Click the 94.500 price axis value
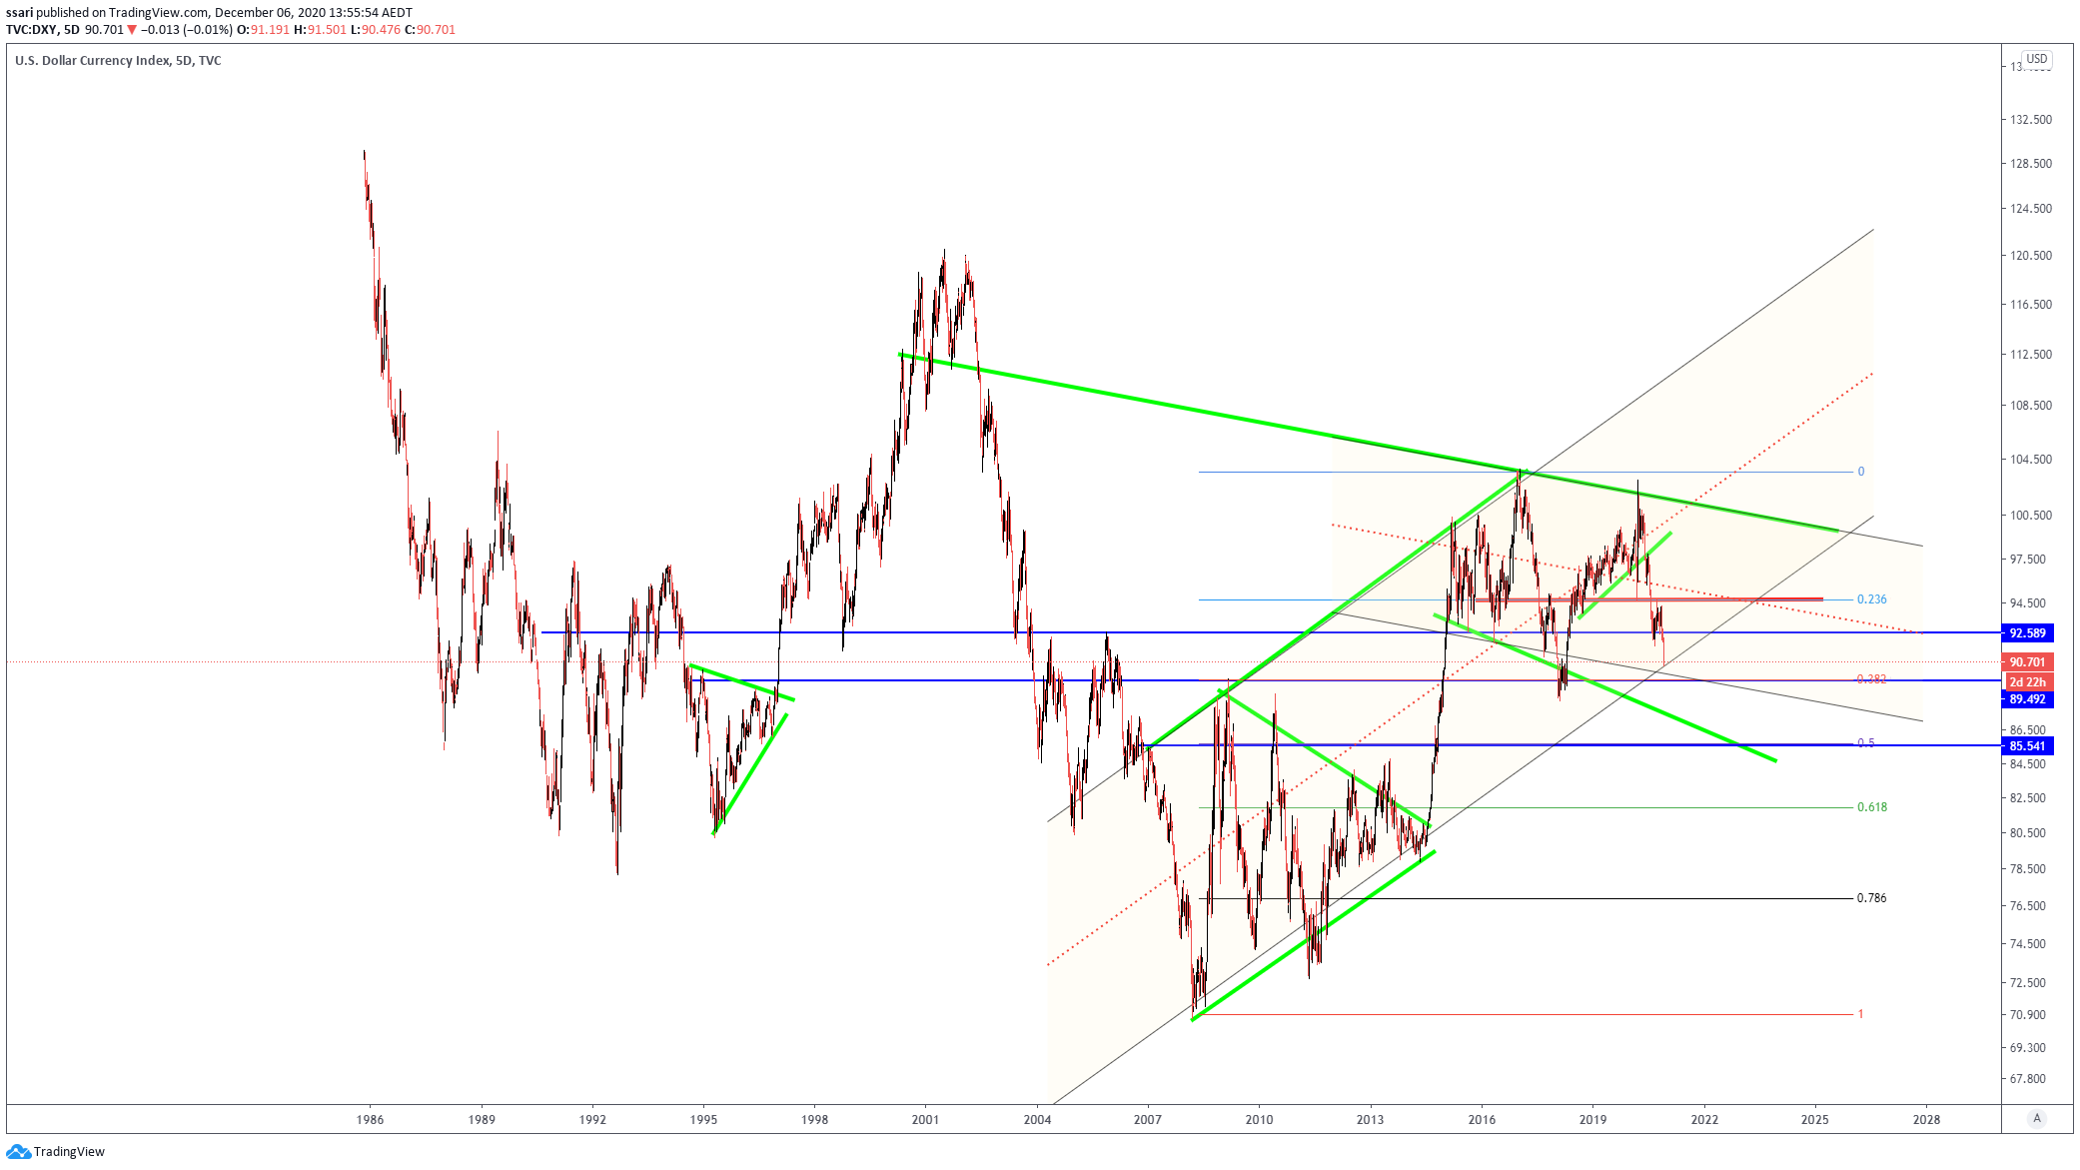The image size is (2080, 1170). point(2028,603)
